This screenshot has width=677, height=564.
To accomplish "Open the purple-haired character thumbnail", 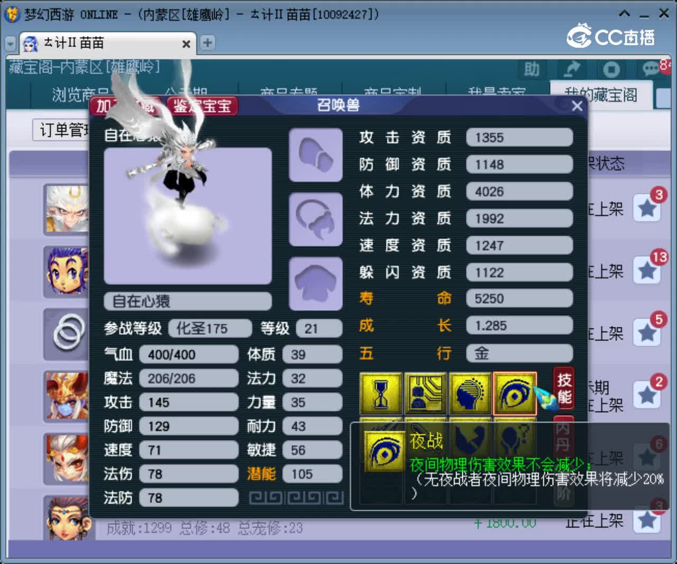I will click(x=66, y=271).
